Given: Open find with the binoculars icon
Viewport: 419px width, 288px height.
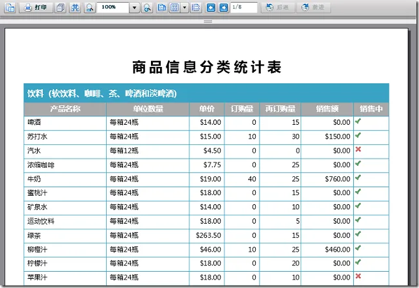Looking at the screenshot, I should pos(75,7).
